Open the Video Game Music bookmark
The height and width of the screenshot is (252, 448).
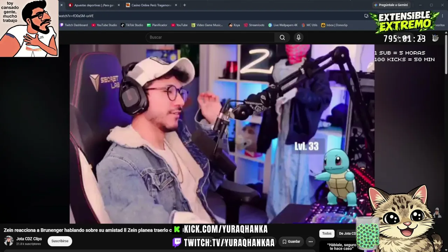coord(207,25)
